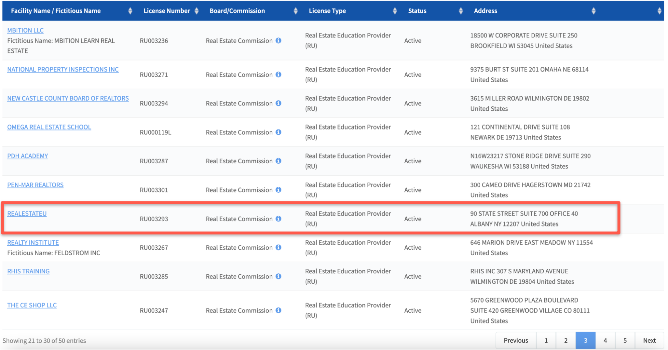This screenshot has height=350, width=668.
Task: Open The CE Shop LLC link
Action: pos(32,305)
